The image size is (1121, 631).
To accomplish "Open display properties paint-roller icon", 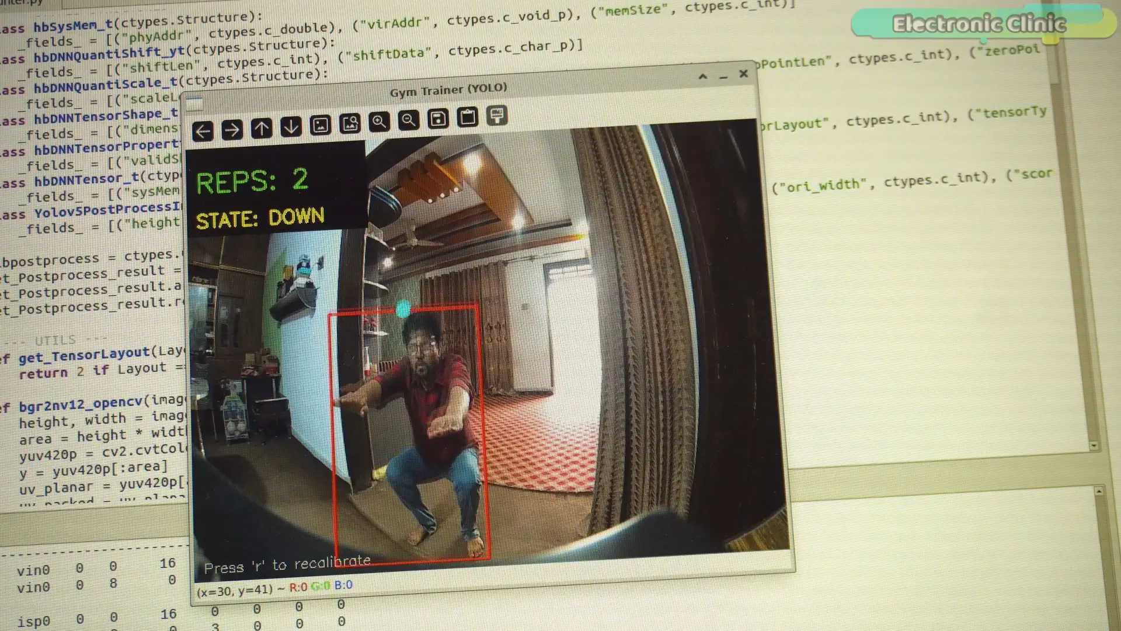I will click(497, 116).
